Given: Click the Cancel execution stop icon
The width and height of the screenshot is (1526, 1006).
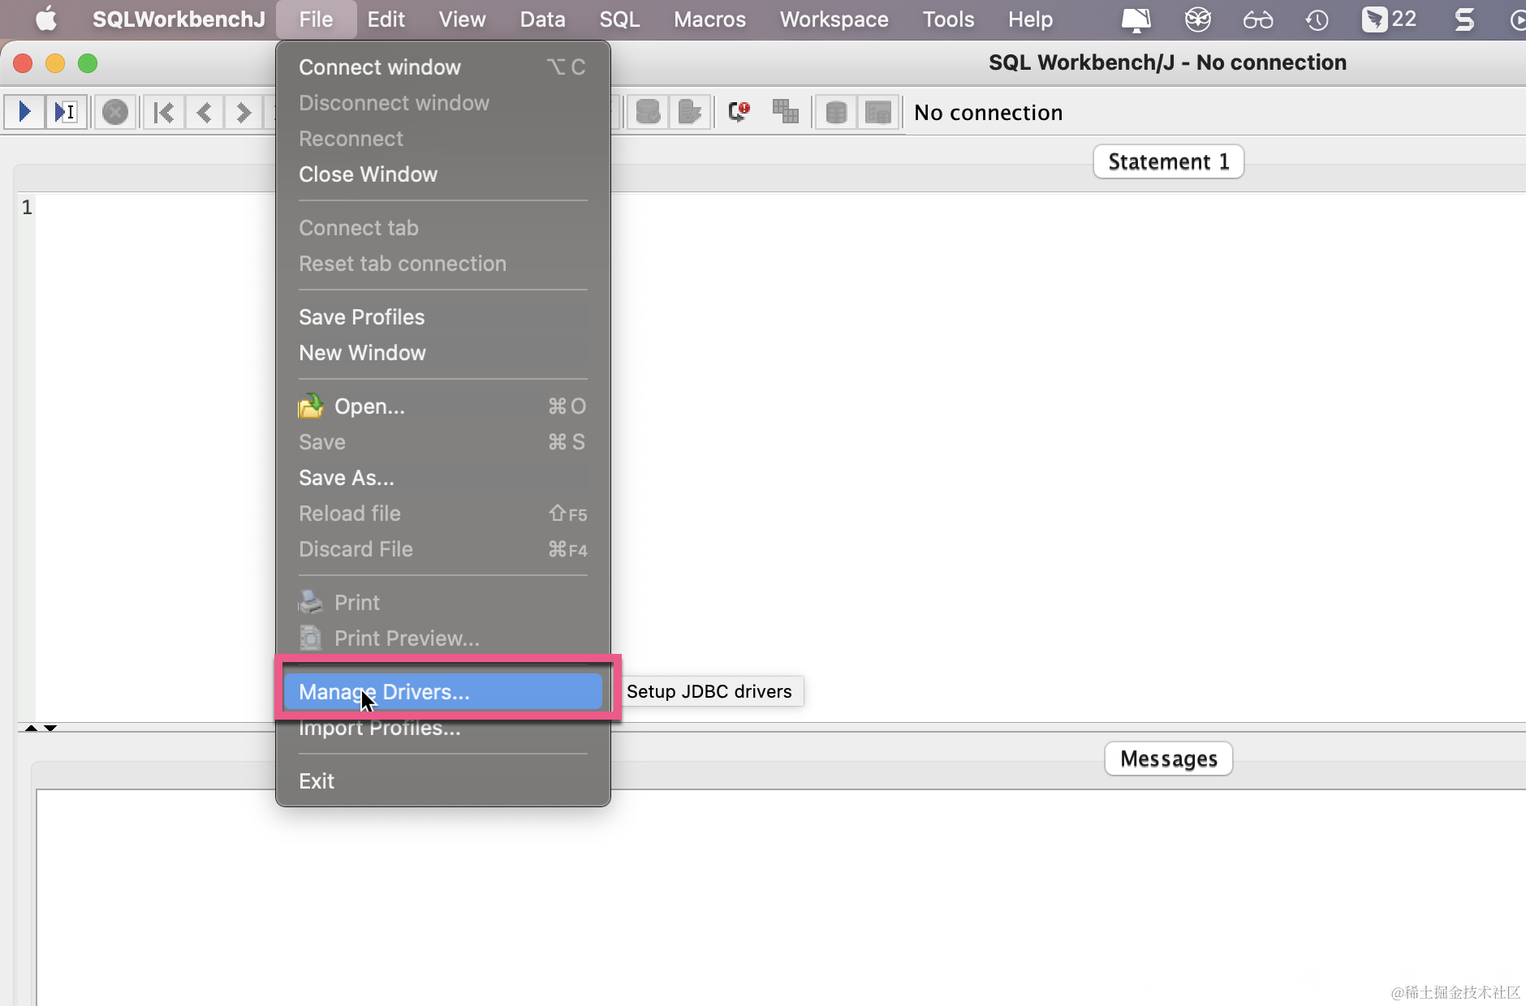Looking at the screenshot, I should (x=115, y=112).
